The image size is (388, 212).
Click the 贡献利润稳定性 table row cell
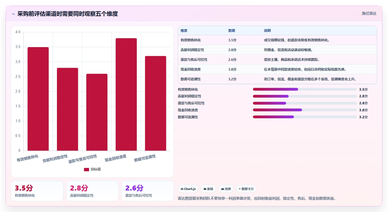click(x=192, y=50)
